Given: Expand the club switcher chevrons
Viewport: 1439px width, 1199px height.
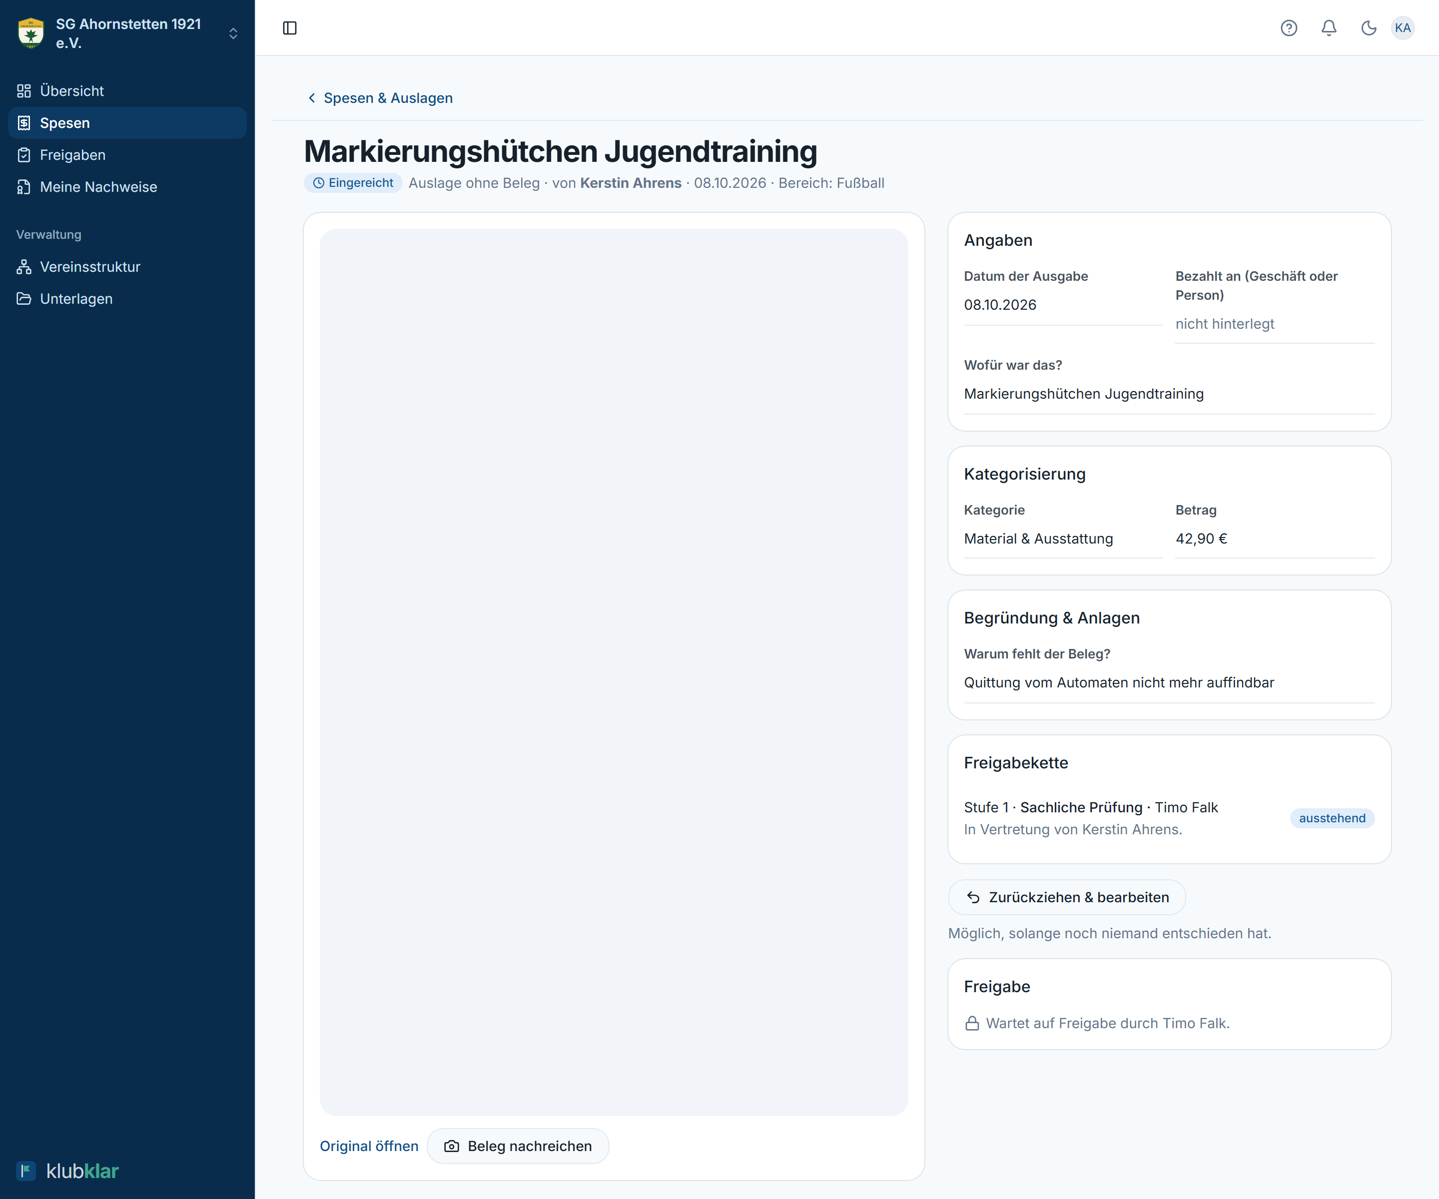Looking at the screenshot, I should coord(233,33).
